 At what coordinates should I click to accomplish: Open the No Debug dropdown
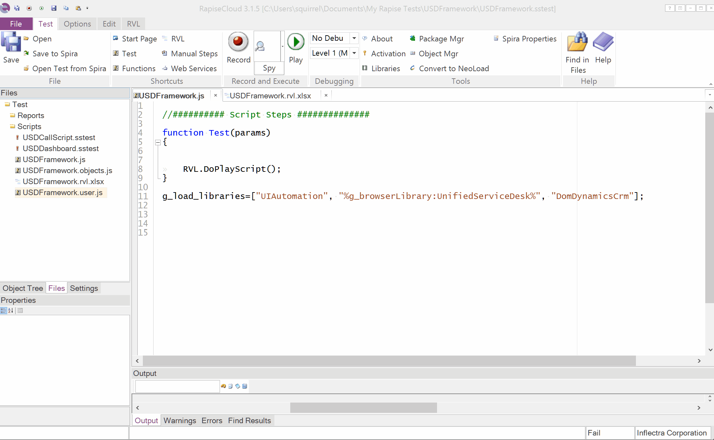(x=354, y=38)
